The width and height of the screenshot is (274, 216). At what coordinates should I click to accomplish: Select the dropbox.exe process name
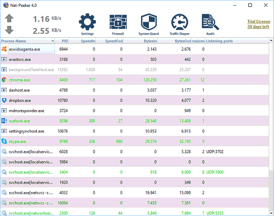(20, 101)
